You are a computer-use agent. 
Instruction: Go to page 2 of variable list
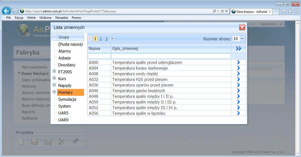(101, 39)
